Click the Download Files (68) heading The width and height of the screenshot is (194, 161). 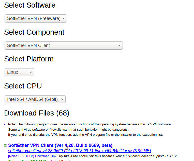tap(37, 113)
